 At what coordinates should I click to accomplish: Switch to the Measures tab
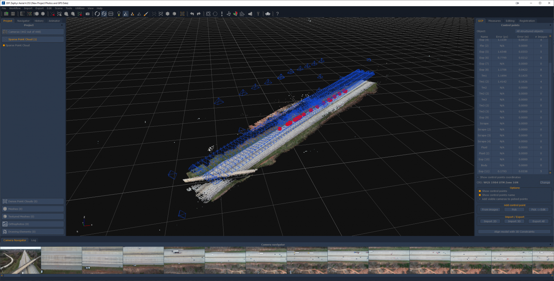pyautogui.click(x=494, y=21)
